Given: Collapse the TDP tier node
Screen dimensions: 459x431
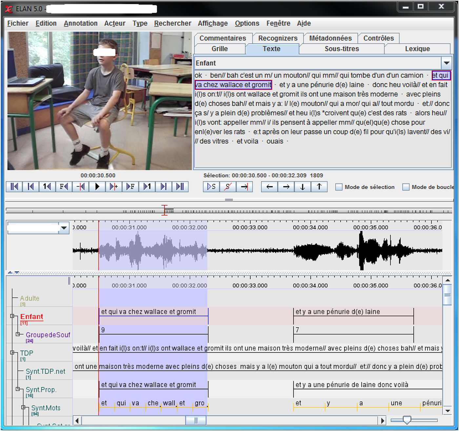Looking at the screenshot, I should click(12, 353).
